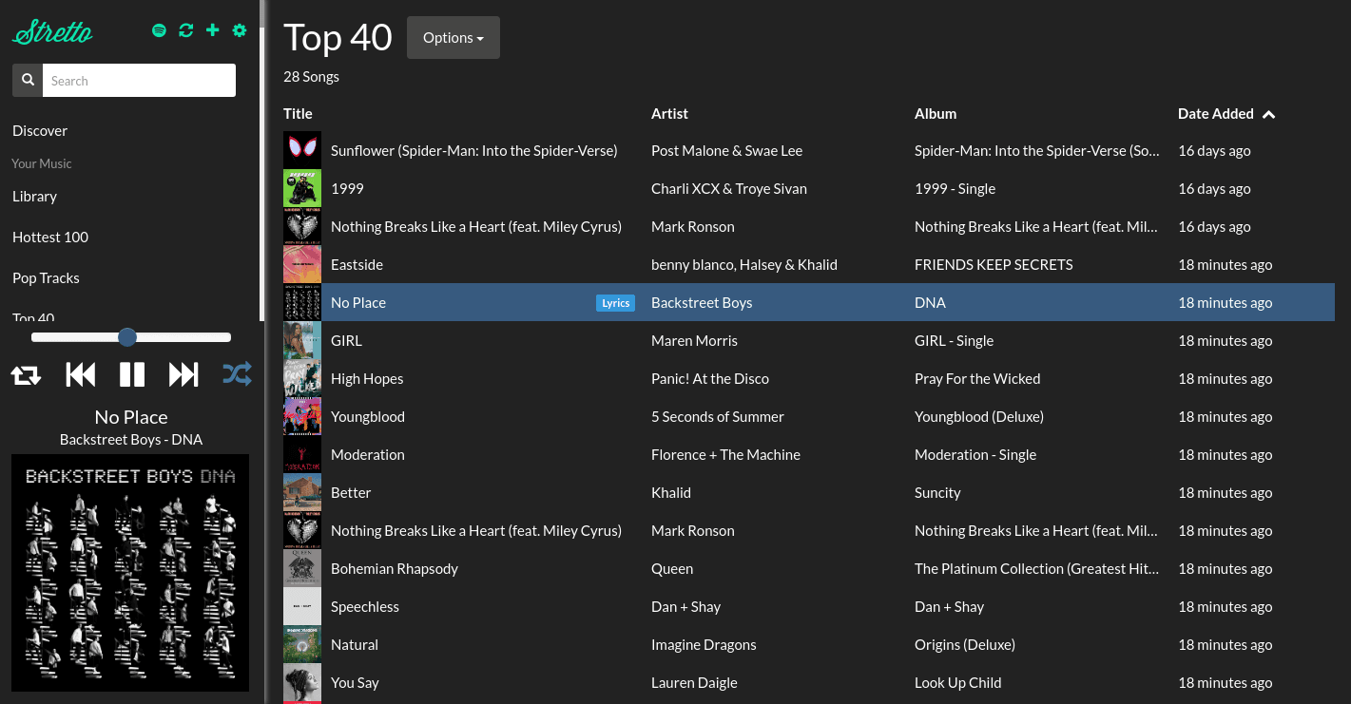The width and height of the screenshot is (1351, 704).
Task: Show Lyrics for No Place
Action: (615, 303)
